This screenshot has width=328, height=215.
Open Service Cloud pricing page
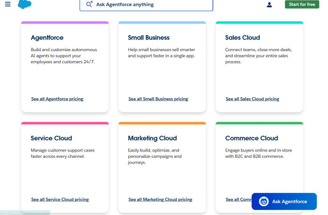pos(60,199)
